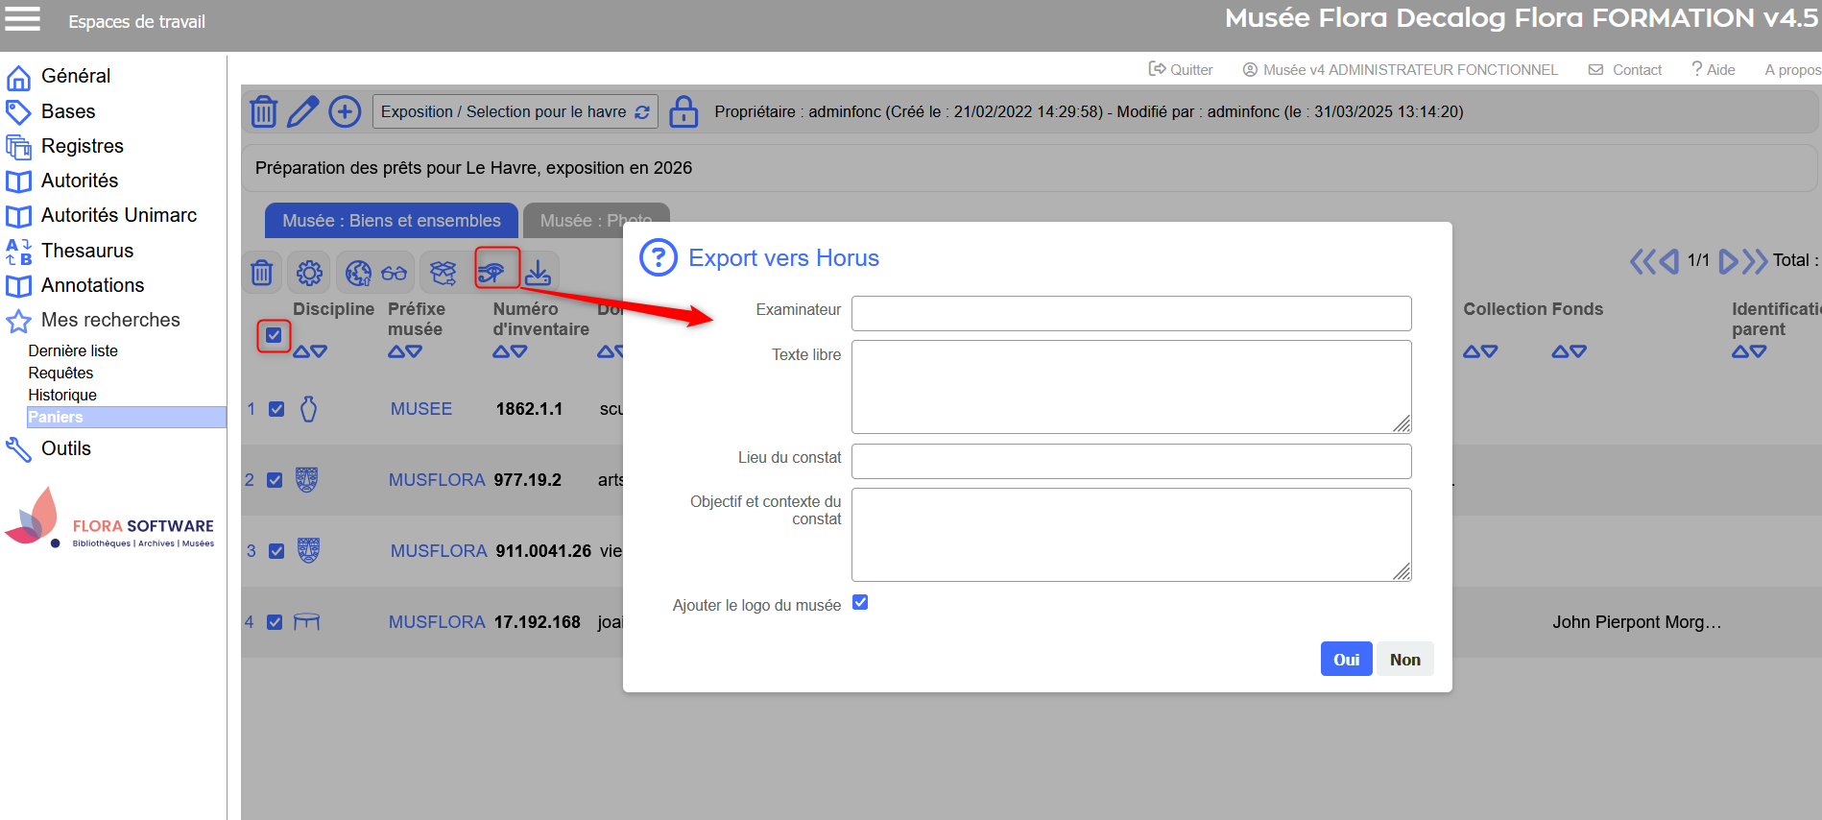1822x820 pixels.
Task: Uncheck 'Ajouter le logo du musée' checkbox
Action: pyautogui.click(x=860, y=602)
